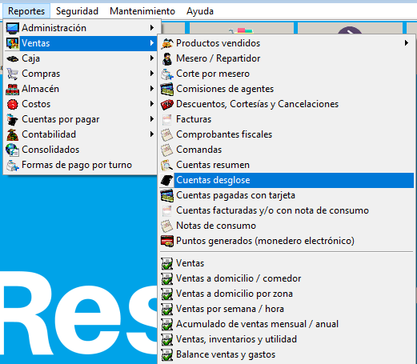The width and height of the screenshot is (417, 364).
Task: Open the Ayuda menu
Action: (x=200, y=11)
